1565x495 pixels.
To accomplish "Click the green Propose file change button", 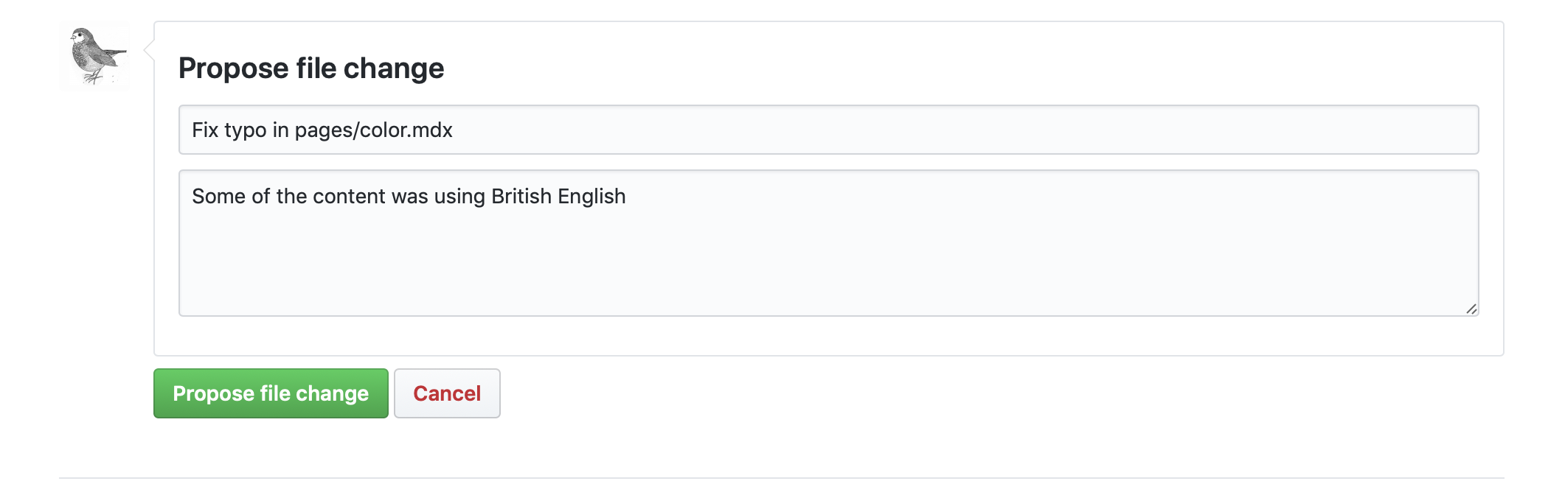I will coord(271,393).
